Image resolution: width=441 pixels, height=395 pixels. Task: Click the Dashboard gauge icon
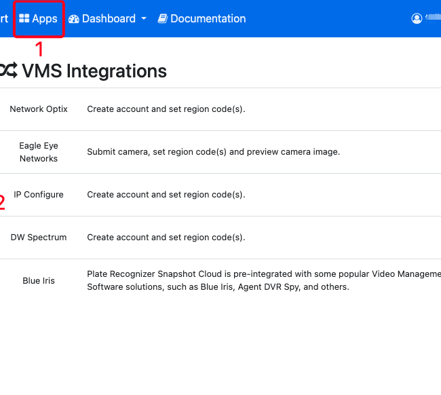click(x=74, y=19)
